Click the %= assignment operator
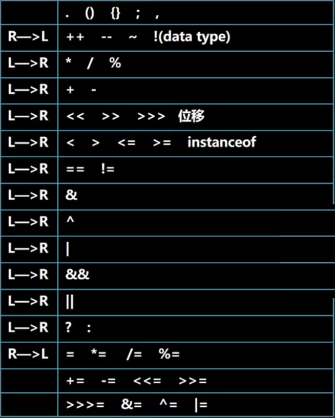This screenshot has height=418, width=335. (x=169, y=354)
